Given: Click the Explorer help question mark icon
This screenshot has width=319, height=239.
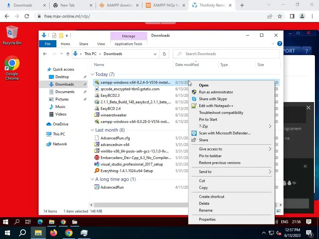Looking at the screenshot, I should (x=280, y=44).
